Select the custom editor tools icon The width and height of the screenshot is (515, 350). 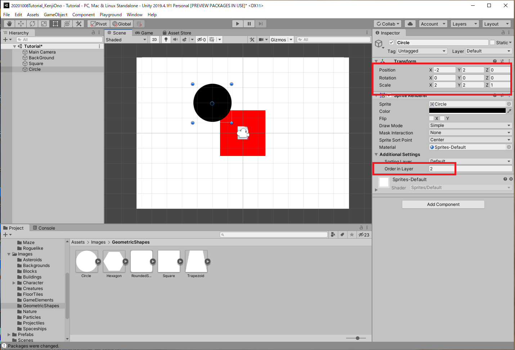click(79, 24)
